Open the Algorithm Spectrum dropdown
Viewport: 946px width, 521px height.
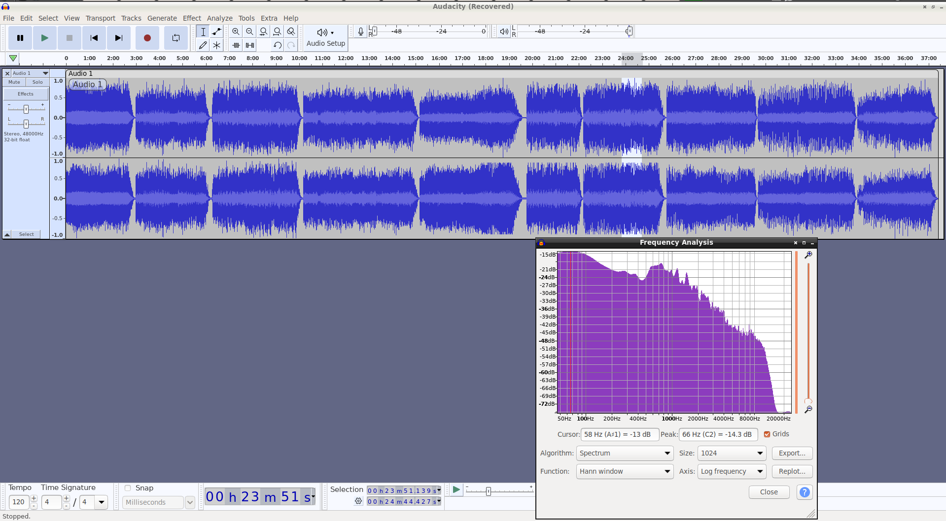tap(625, 453)
